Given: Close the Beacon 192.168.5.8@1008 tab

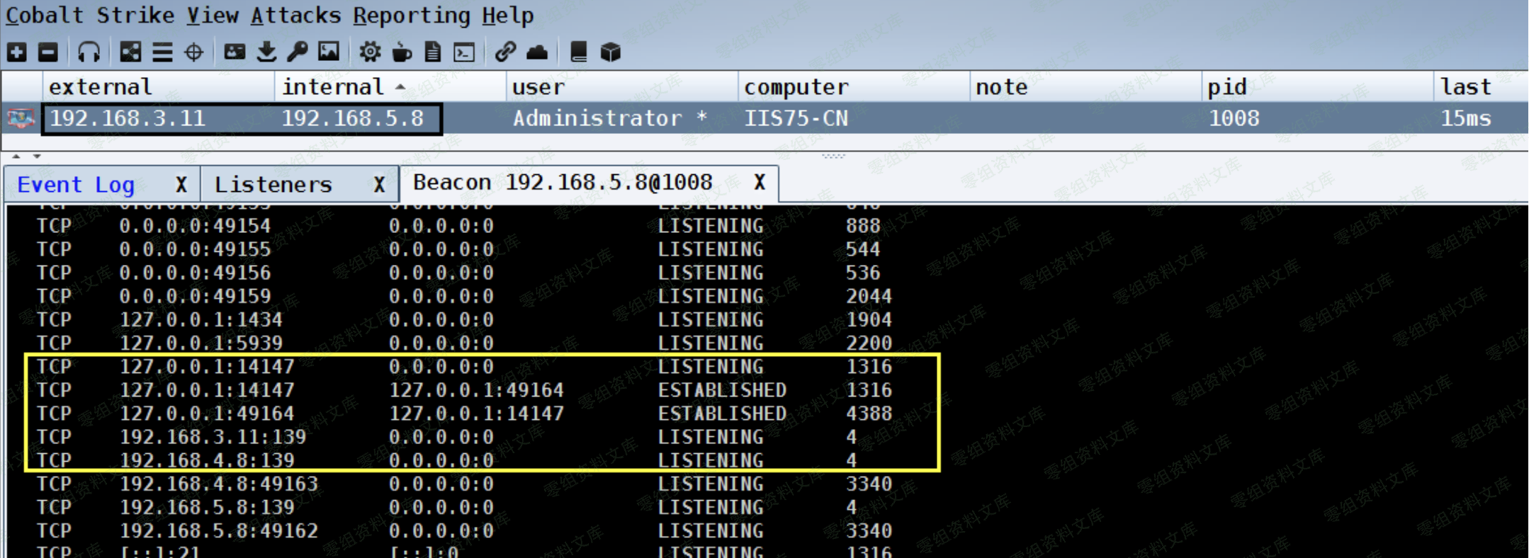Looking at the screenshot, I should 760,183.
